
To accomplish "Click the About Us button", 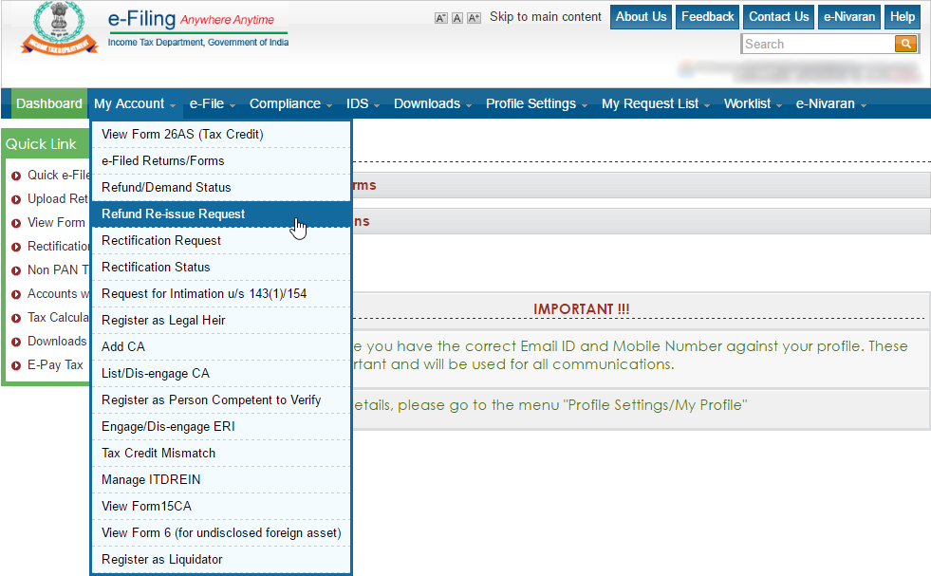I will point(641,17).
